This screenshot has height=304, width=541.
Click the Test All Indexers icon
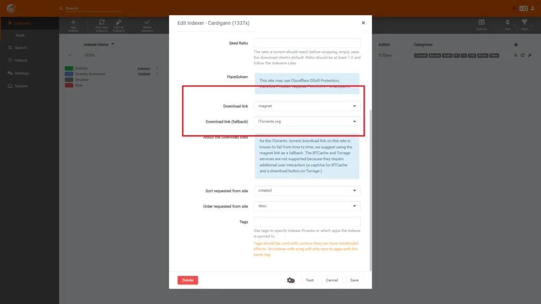[x=119, y=23]
